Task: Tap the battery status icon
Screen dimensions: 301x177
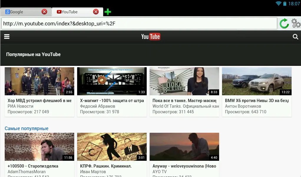Action: (x=285, y=4)
